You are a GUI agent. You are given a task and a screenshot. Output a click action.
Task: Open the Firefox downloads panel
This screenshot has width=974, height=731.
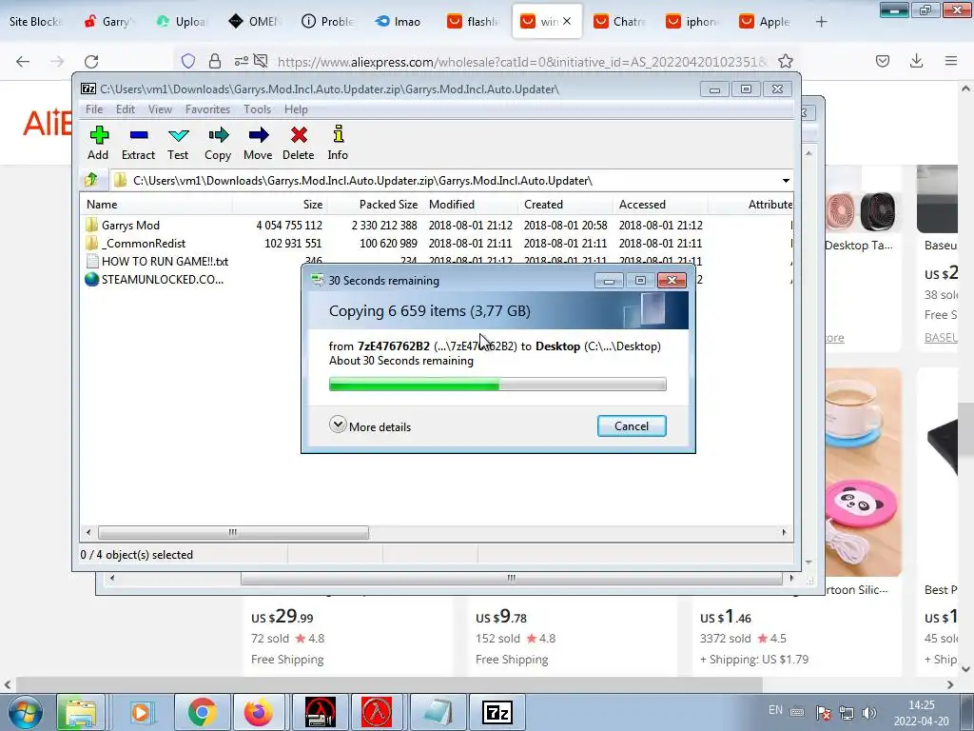point(916,61)
